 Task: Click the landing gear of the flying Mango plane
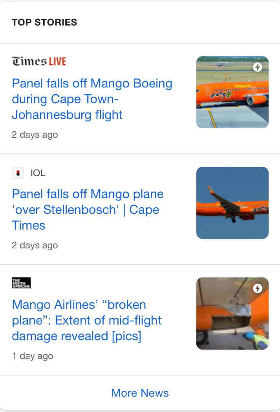coord(234,219)
